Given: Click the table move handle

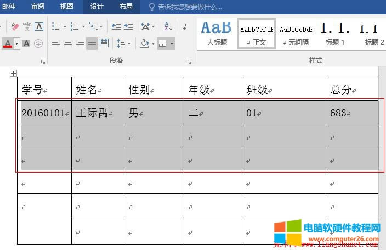Looking at the screenshot, I should 13,73.
